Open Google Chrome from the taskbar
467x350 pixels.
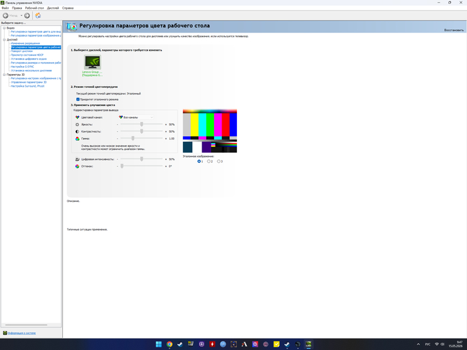click(169, 344)
